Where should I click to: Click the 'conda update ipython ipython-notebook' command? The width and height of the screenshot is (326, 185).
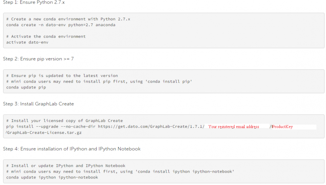click(52, 177)
